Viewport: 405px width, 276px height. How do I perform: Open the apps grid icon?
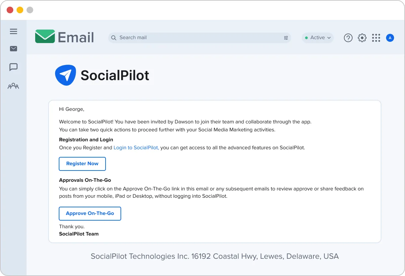coord(376,38)
